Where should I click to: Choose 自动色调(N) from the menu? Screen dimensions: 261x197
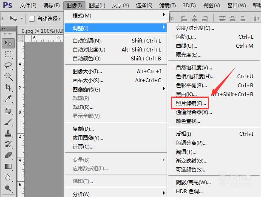pyautogui.click(x=116, y=41)
